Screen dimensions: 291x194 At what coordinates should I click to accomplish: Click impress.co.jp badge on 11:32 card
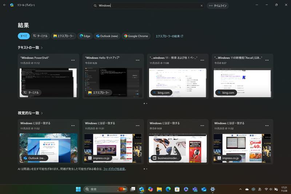click(x=228, y=158)
